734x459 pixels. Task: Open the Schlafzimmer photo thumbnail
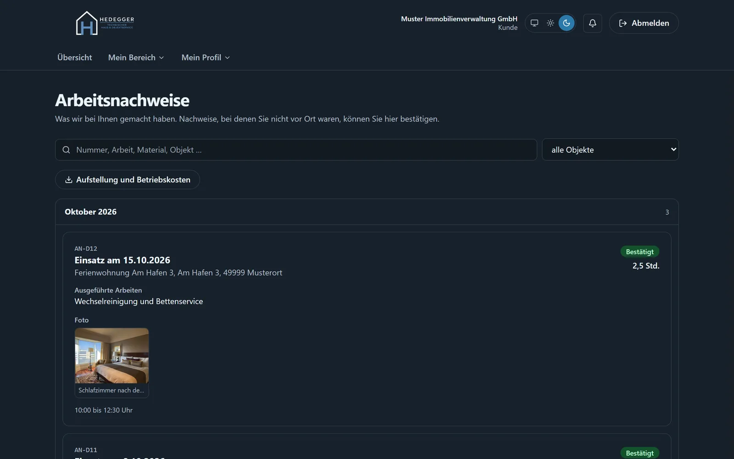coord(112,356)
